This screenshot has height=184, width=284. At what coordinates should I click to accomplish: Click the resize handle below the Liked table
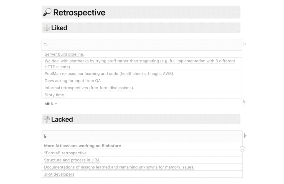tap(244, 102)
